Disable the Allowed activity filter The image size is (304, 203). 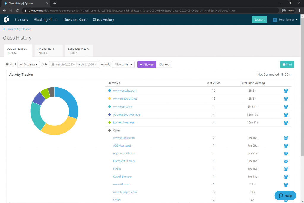146,64
